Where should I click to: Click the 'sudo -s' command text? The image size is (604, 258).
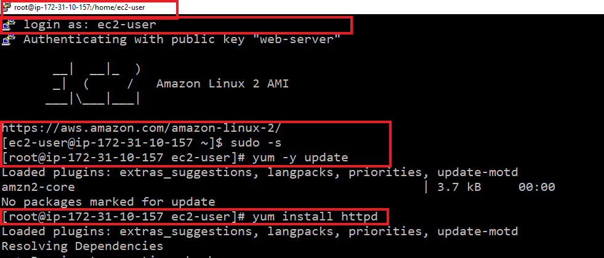tap(256, 143)
